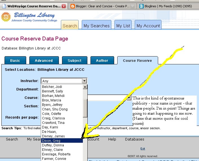Close the WebVoyage Course Reserve browser tab
The width and height of the screenshot is (199, 161).
(64, 6)
